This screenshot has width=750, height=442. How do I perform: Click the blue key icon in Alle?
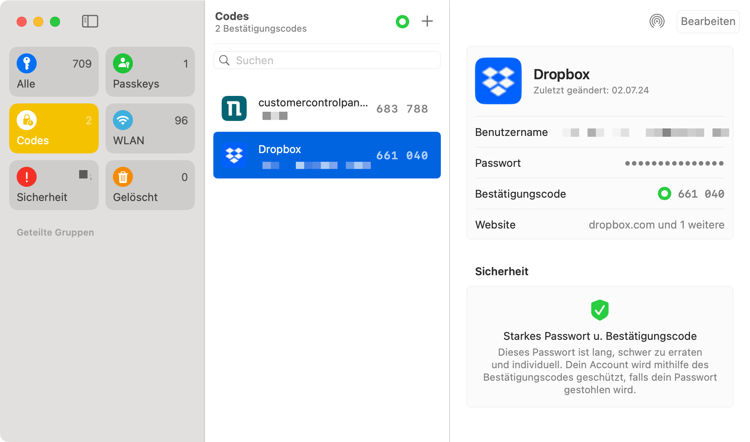(27, 63)
